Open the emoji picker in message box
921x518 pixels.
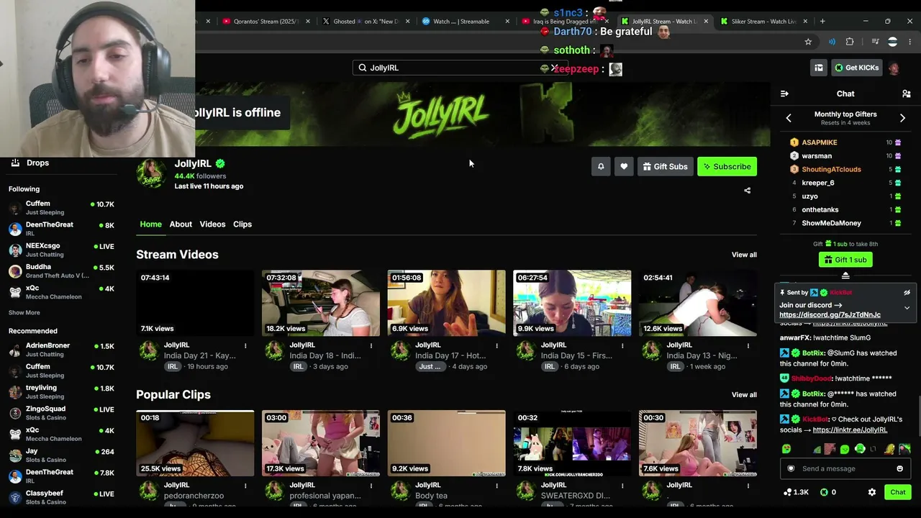click(899, 468)
